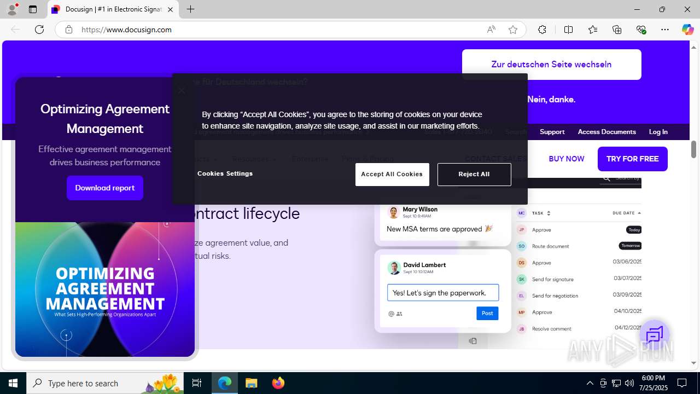The width and height of the screenshot is (700, 394).
Task: Open File Explorer from taskbar
Action: pos(252,383)
